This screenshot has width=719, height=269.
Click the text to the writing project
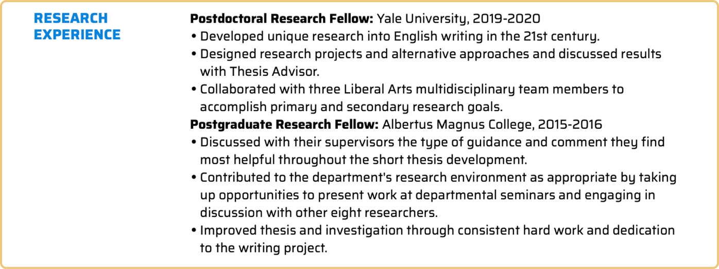coord(263,248)
